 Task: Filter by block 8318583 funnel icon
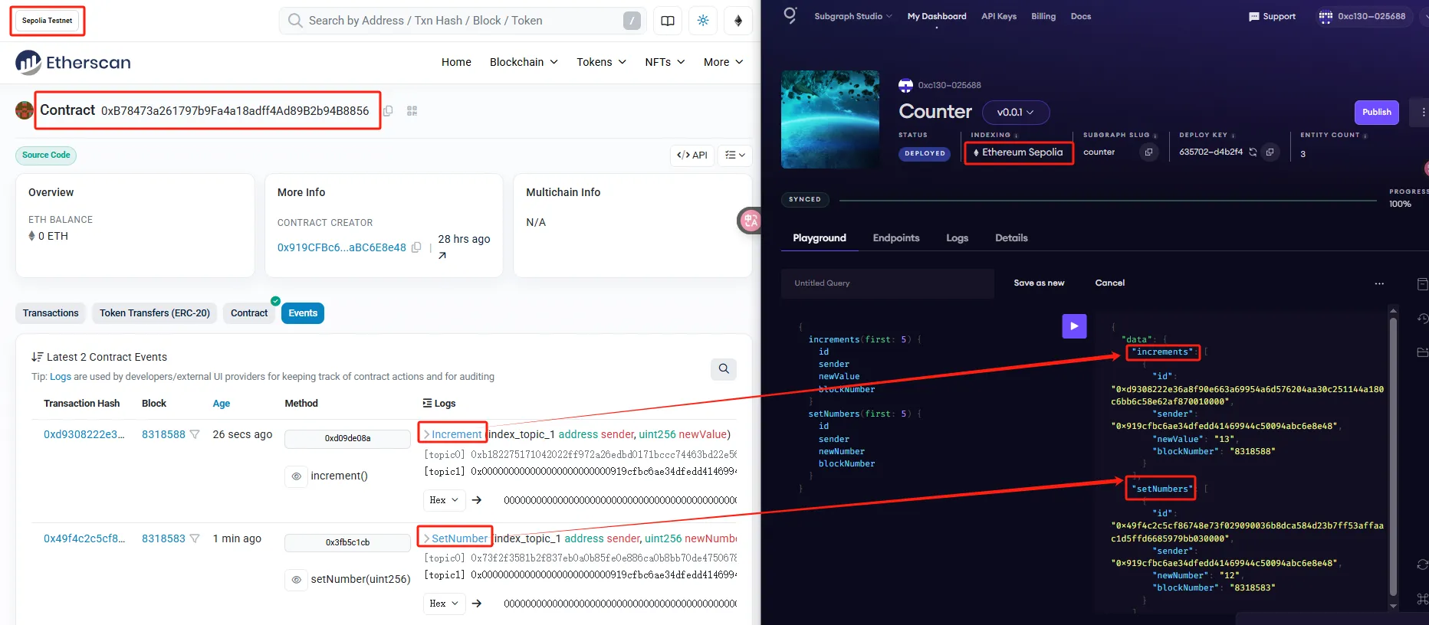(195, 538)
